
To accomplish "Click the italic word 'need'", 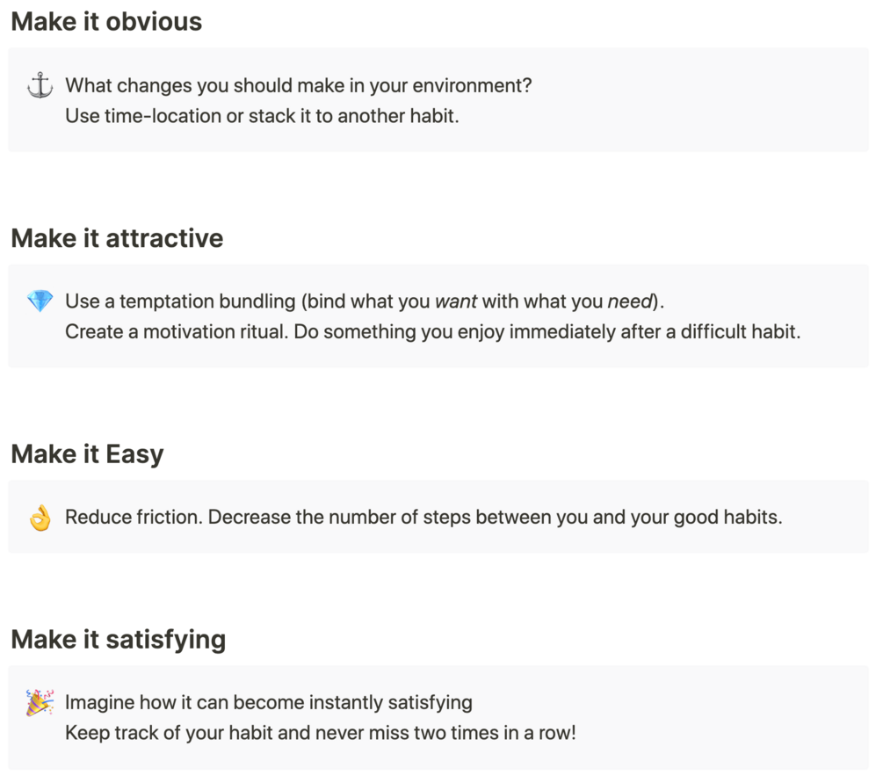I will point(631,302).
